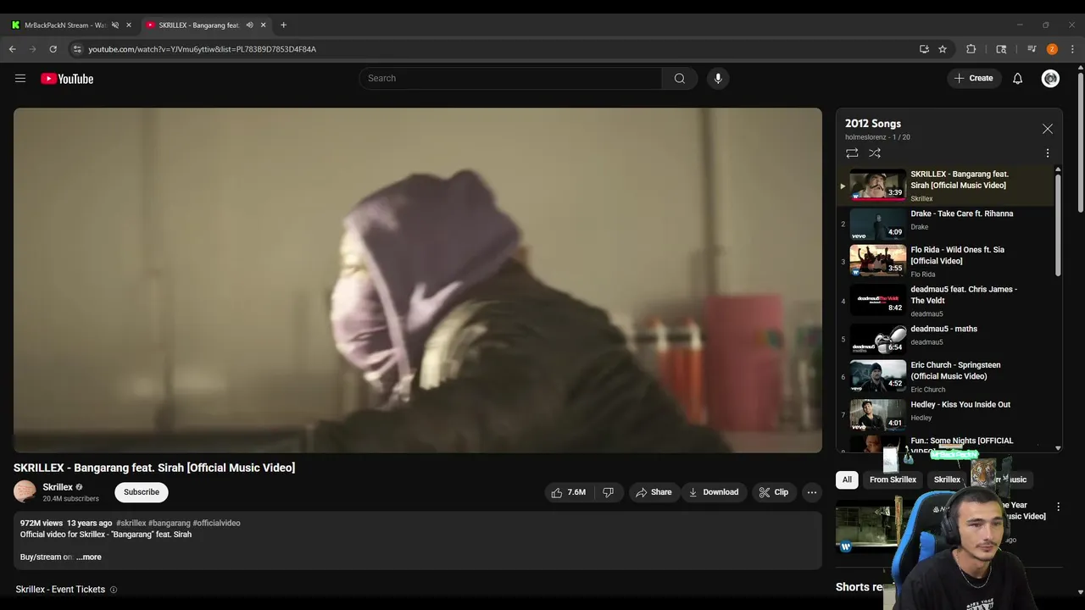The image size is (1085, 610).
Task: Select the Skrillex filter chip
Action: [947, 480]
